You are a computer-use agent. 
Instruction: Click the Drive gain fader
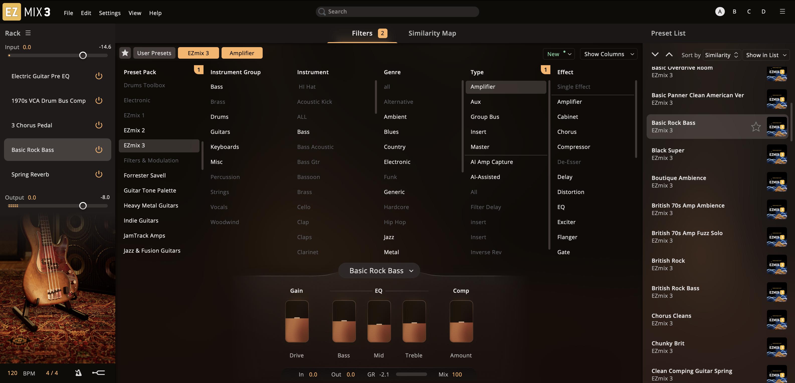click(x=296, y=321)
